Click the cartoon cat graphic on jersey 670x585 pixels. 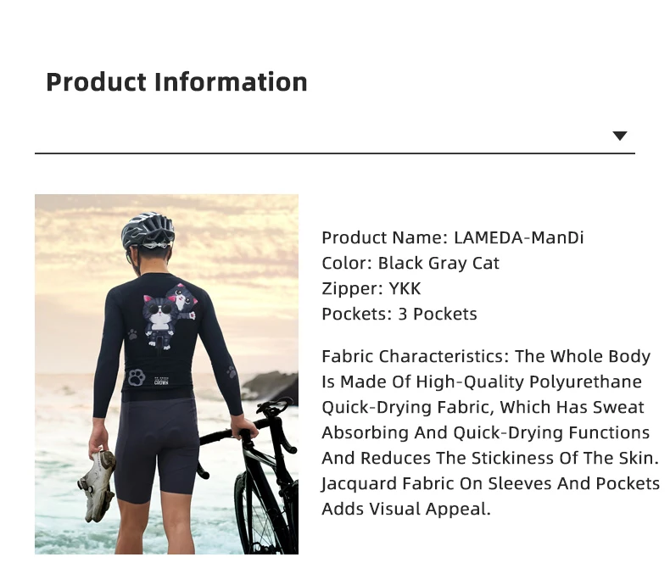click(x=170, y=315)
